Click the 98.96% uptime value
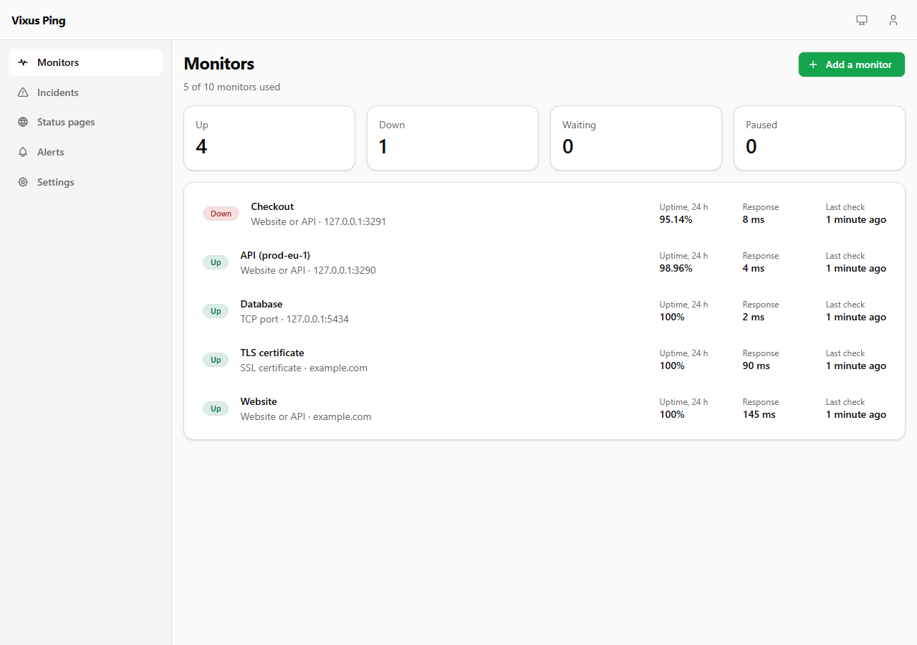This screenshot has height=645, width=917. click(676, 268)
